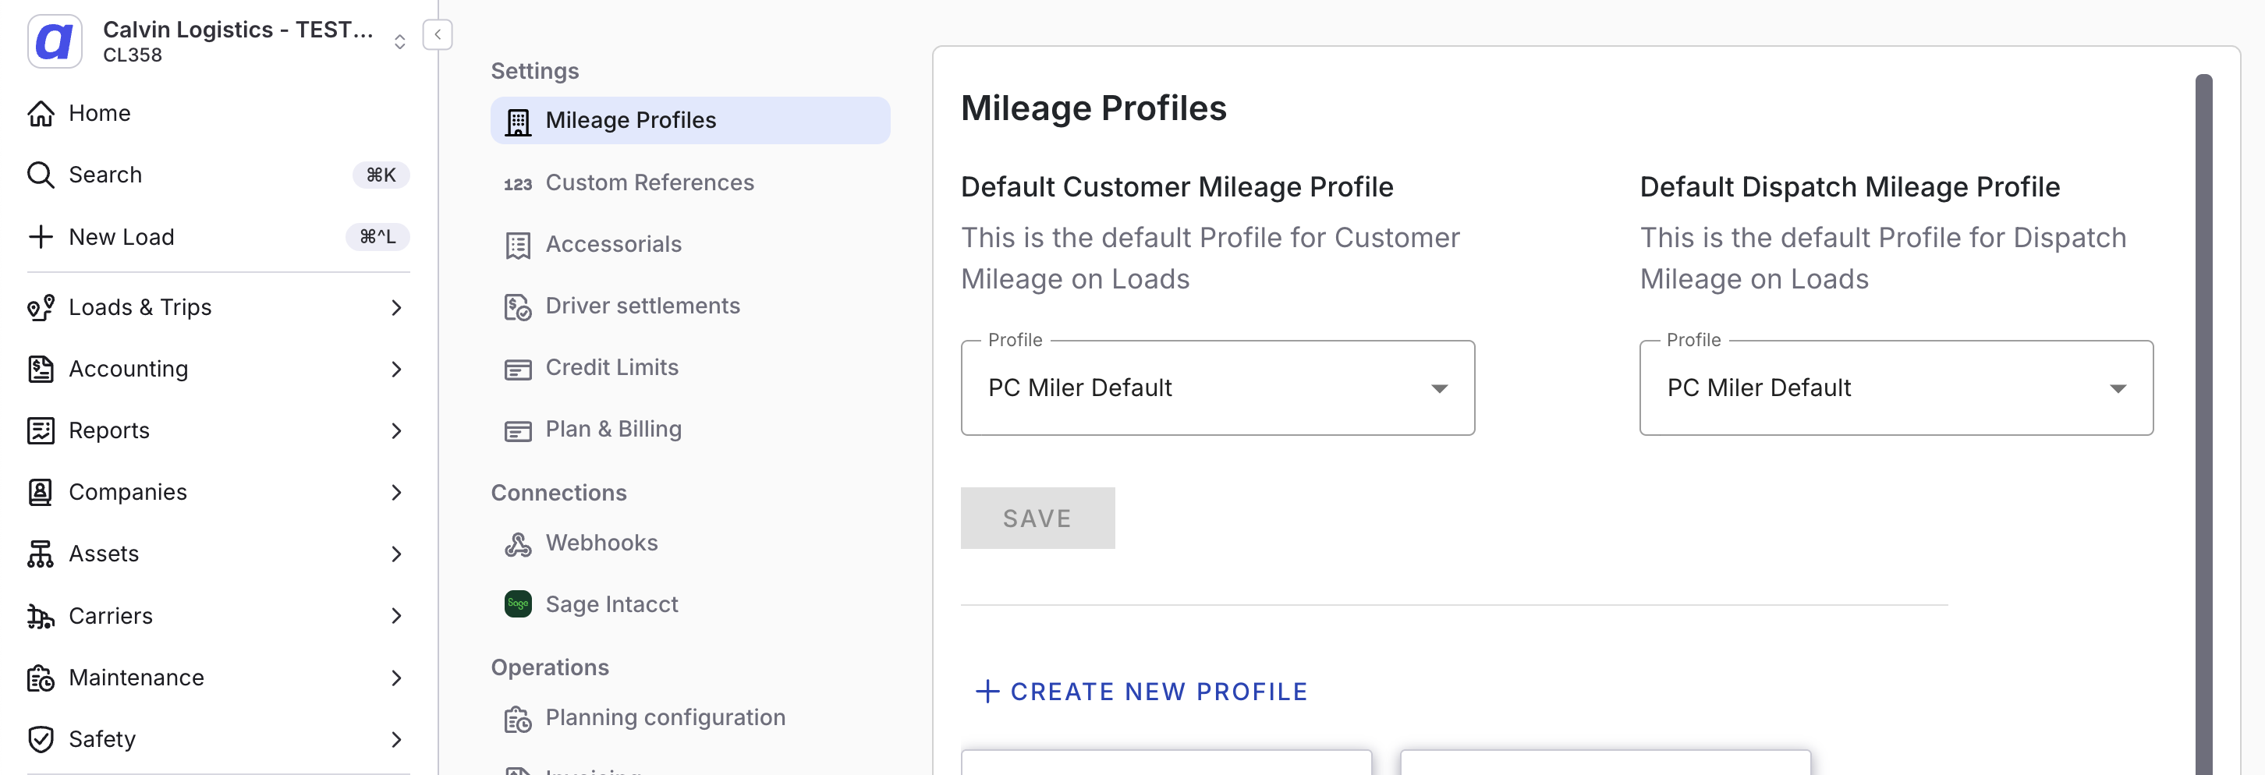This screenshot has height=775, width=2265.
Task: Click the vertical scrollbar of the panel
Action: point(2203,423)
